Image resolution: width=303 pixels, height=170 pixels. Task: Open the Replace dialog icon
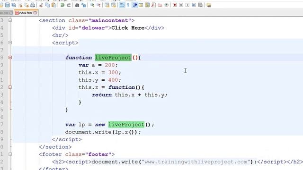83,5
